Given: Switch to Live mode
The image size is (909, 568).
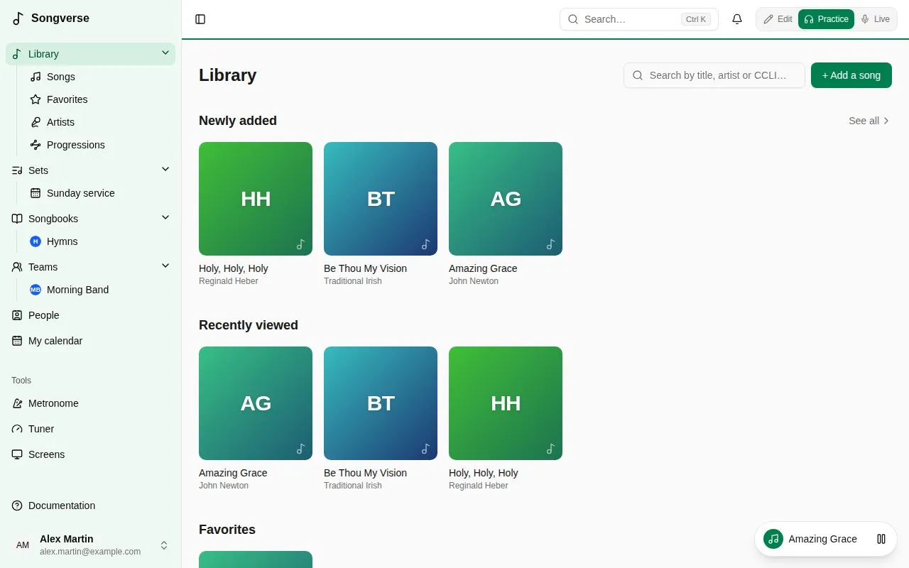Looking at the screenshot, I should [x=875, y=19].
